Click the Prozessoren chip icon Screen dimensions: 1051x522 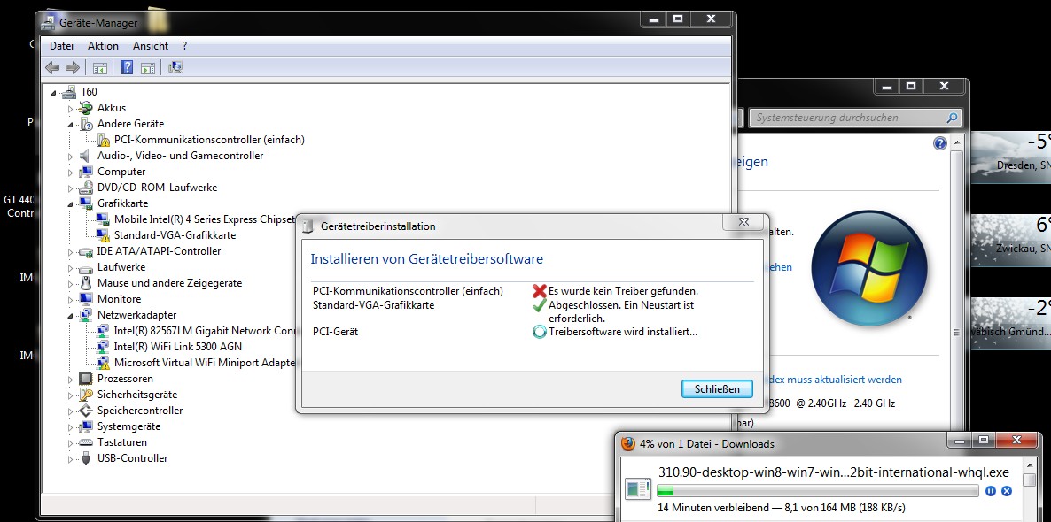pyautogui.click(x=85, y=379)
